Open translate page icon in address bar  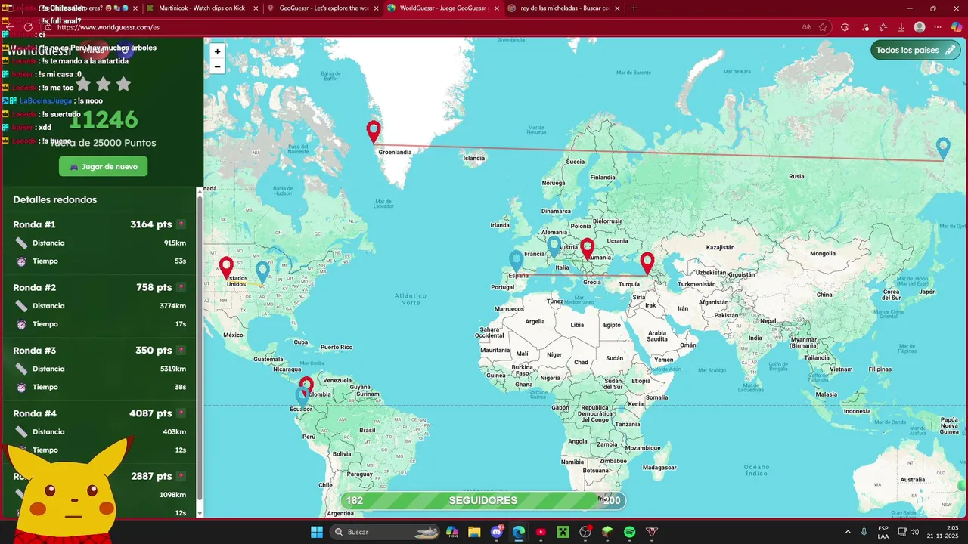pos(806,27)
